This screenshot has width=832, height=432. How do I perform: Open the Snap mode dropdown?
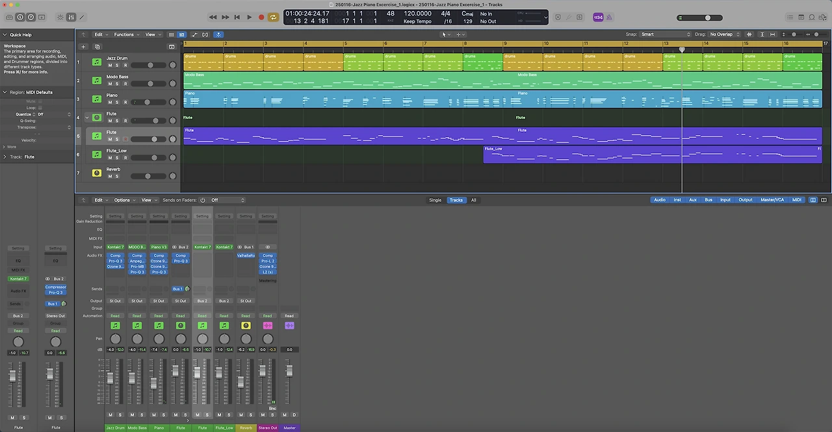(666, 34)
